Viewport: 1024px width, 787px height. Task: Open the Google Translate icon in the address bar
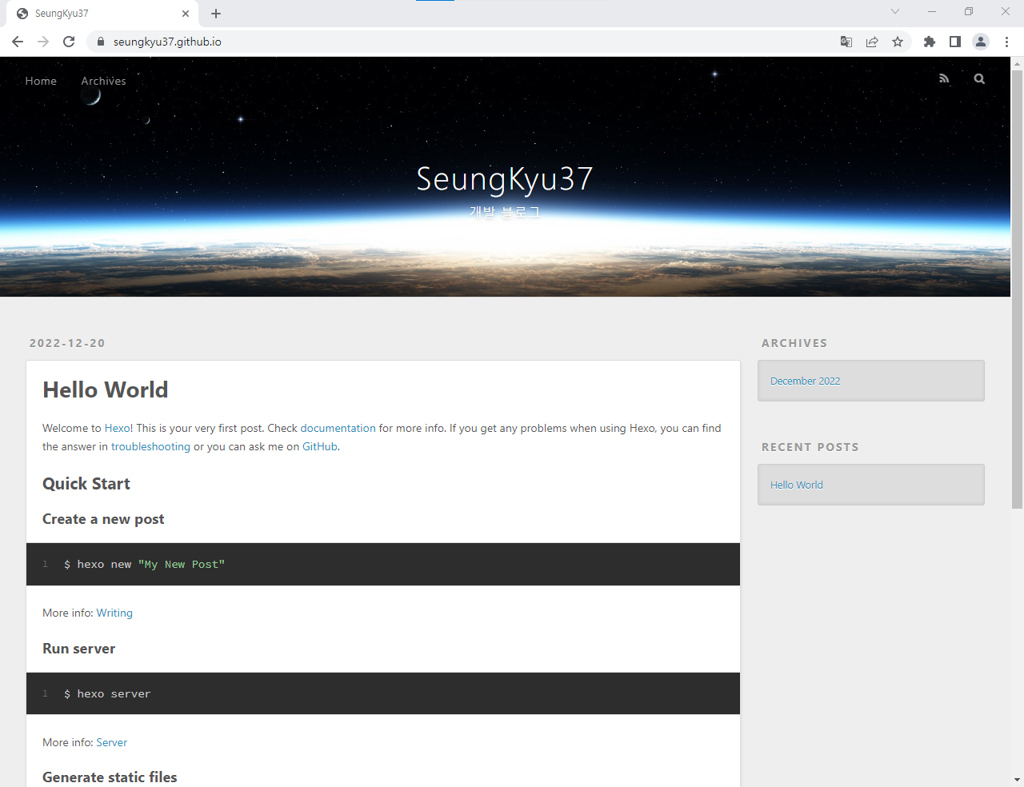tap(846, 42)
